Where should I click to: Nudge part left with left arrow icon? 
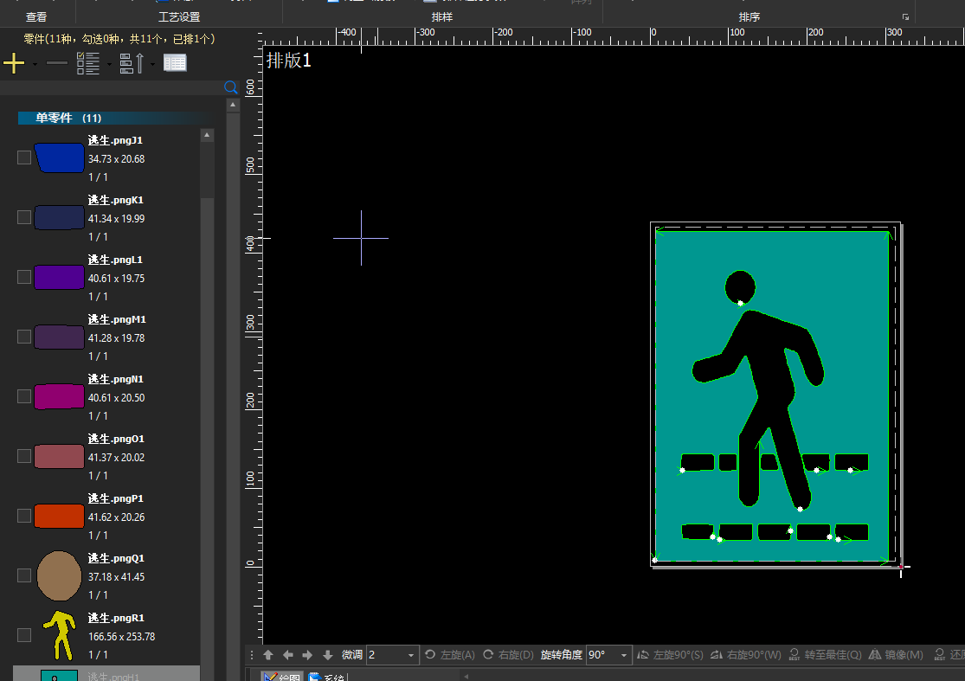288,655
